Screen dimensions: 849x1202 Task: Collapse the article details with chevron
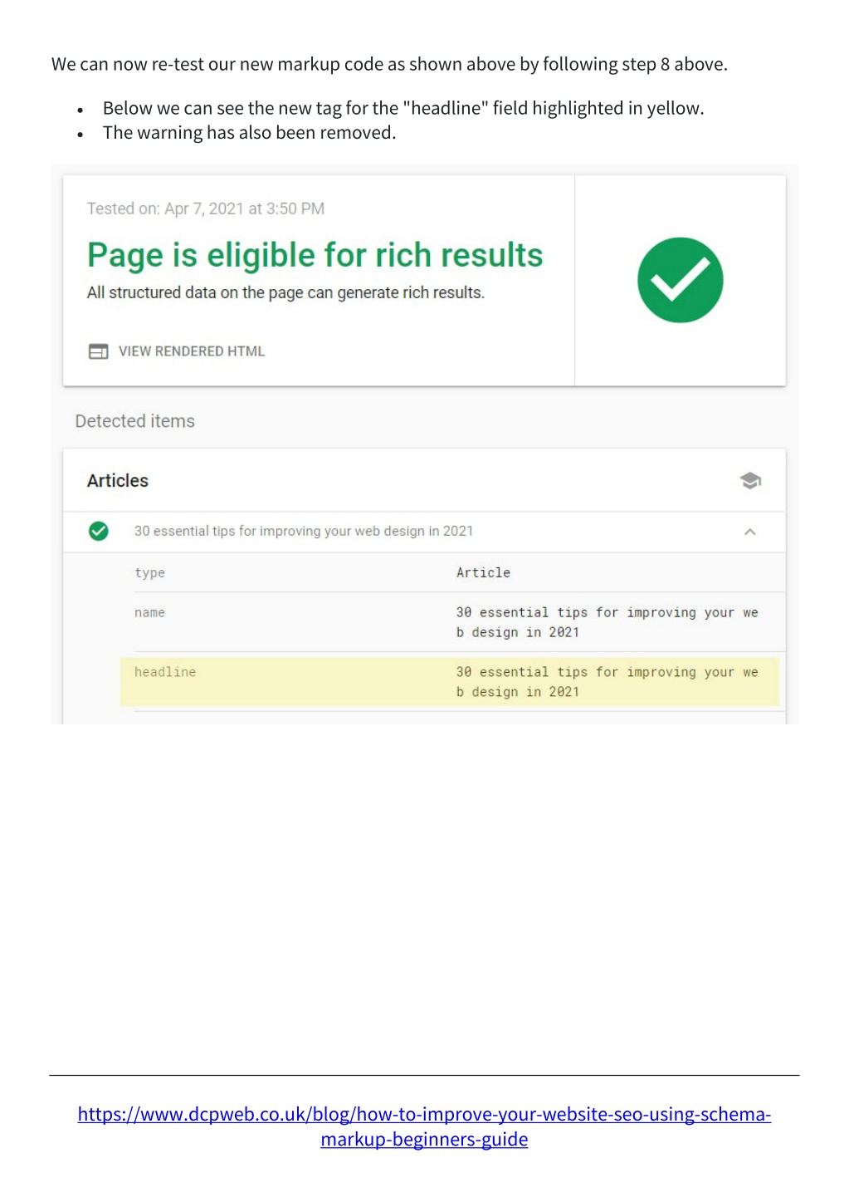pyautogui.click(x=749, y=532)
